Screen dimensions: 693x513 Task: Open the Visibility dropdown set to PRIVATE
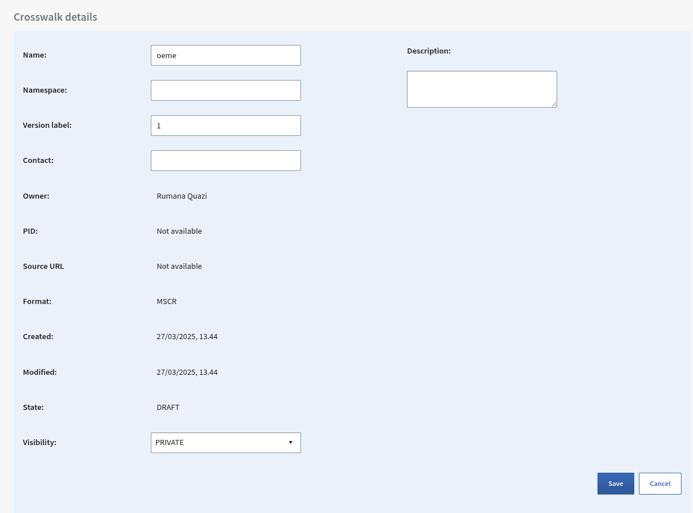(x=226, y=443)
